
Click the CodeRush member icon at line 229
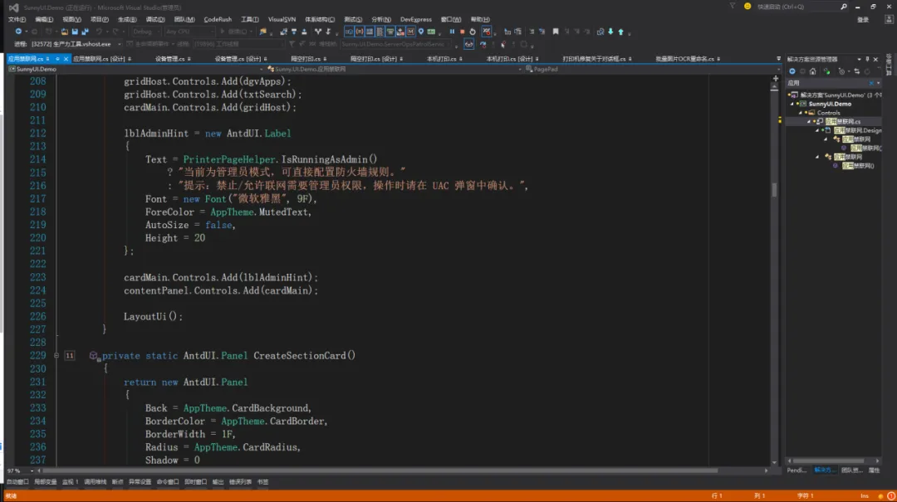coord(94,356)
